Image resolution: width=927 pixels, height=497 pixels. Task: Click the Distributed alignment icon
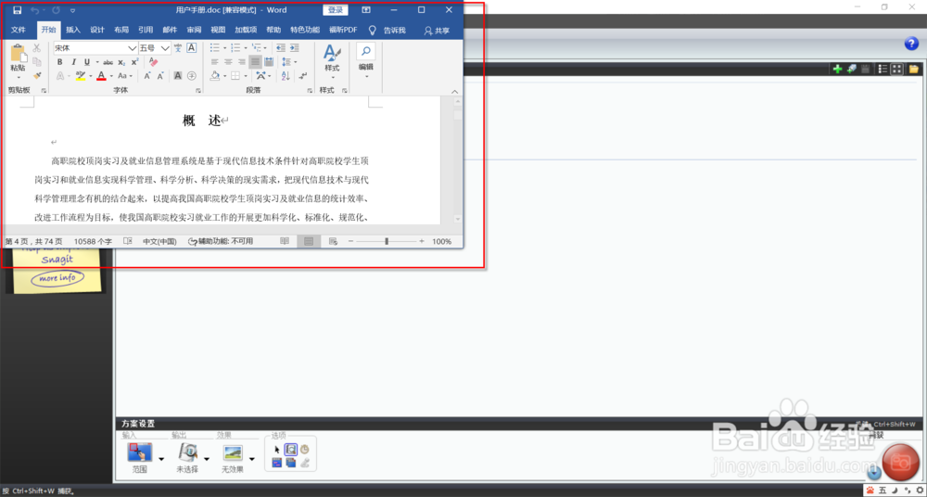tap(269, 61)
